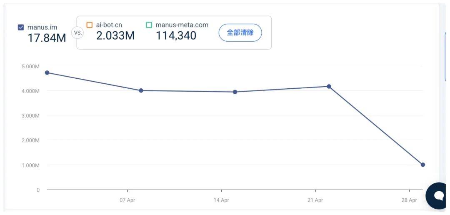Click the 1.000M y-axis label

tap(30, 165)
